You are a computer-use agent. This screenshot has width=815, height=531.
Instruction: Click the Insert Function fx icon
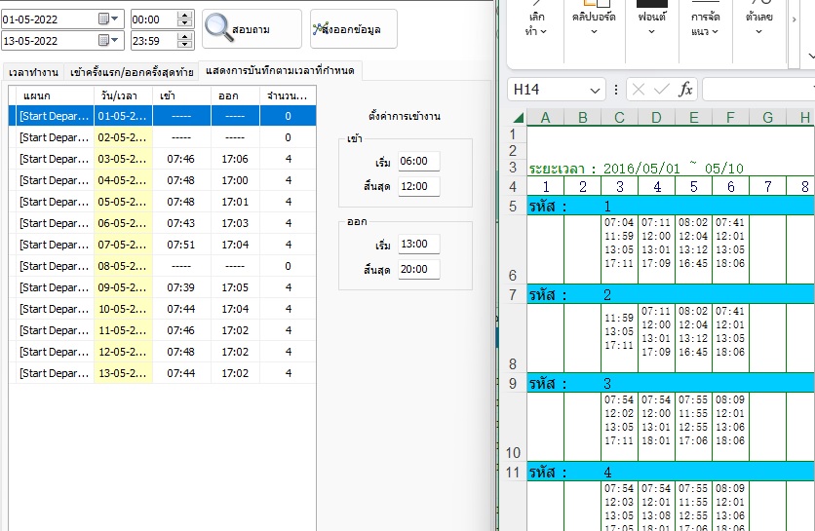(x=685, y=90)
